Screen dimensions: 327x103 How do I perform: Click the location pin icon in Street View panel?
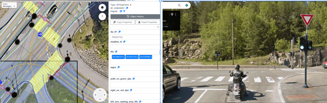(x=172, y=14)
